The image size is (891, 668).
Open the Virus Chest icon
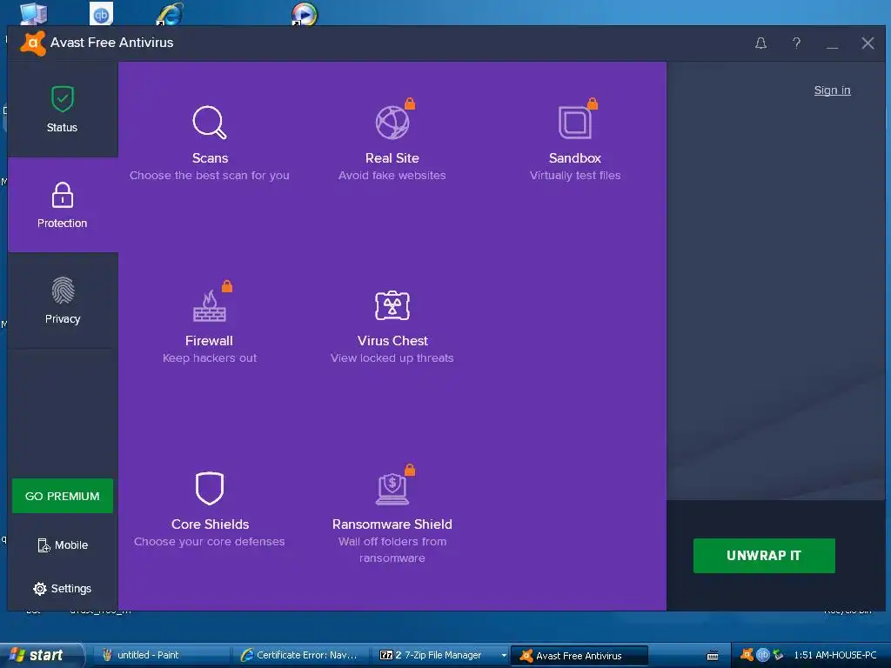point(392,305)
